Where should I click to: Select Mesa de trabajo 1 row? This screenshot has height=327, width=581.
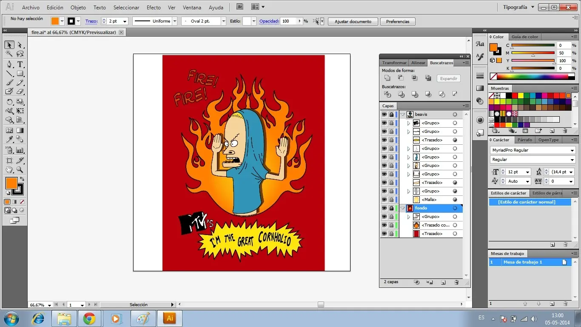(x=530, y=262)
